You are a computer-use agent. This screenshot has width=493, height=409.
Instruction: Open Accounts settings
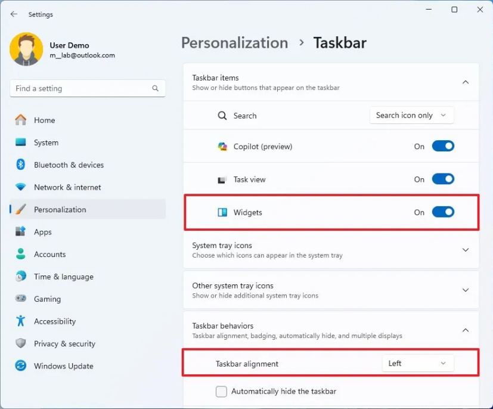[49, 254]
